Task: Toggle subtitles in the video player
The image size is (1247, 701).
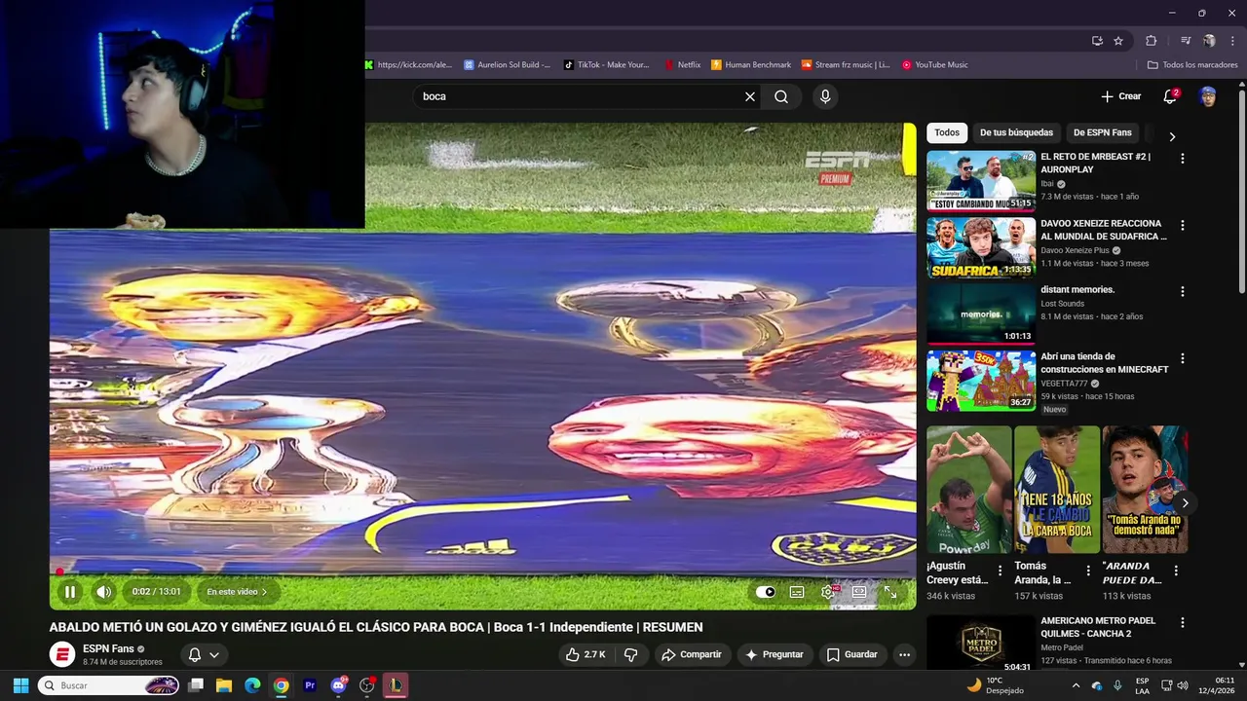Action: 797,592
